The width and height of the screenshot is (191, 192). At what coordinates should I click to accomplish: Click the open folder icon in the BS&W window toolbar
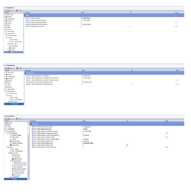pos(6,10)
